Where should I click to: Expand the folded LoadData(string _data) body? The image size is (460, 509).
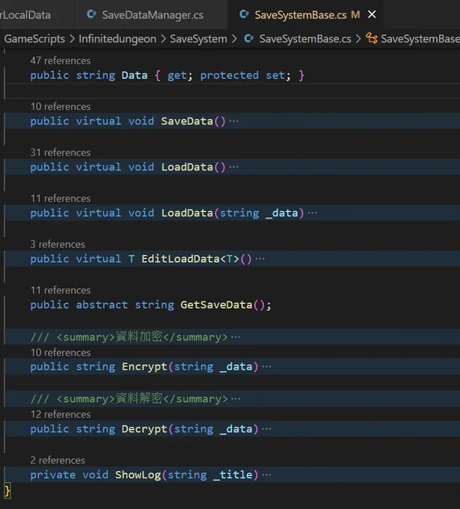click(x=313, y=213)
